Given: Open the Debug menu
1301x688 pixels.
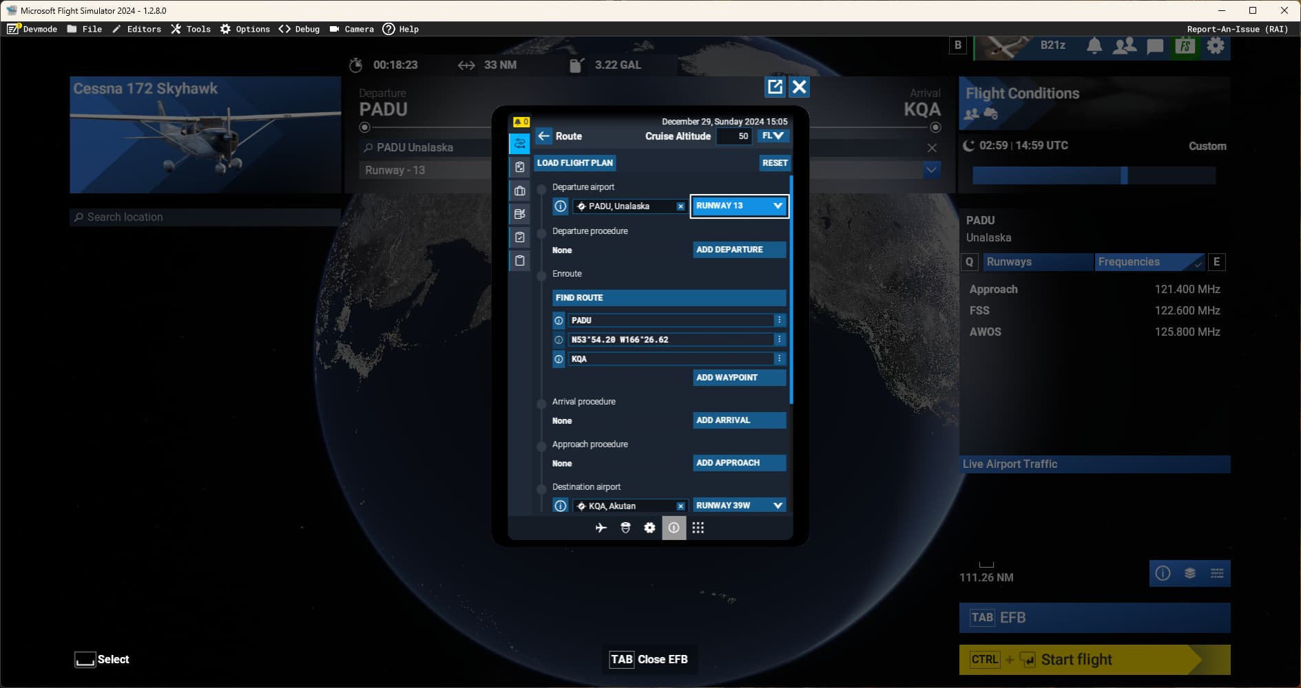Looking at the screenshot, I should pyautogui.click(x=299, y=29).
